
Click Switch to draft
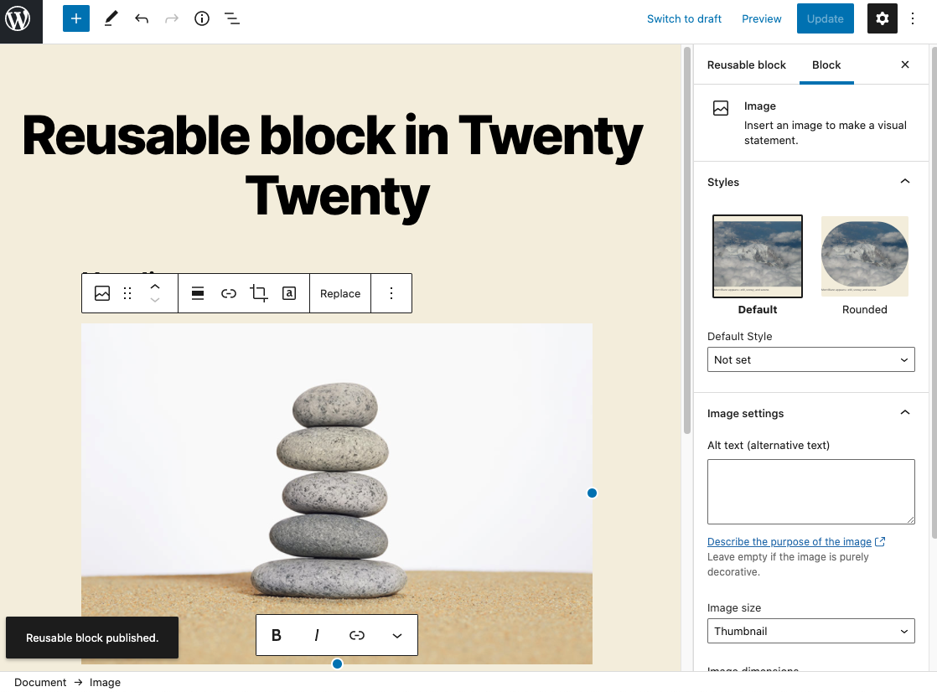[x=684, y=18]
